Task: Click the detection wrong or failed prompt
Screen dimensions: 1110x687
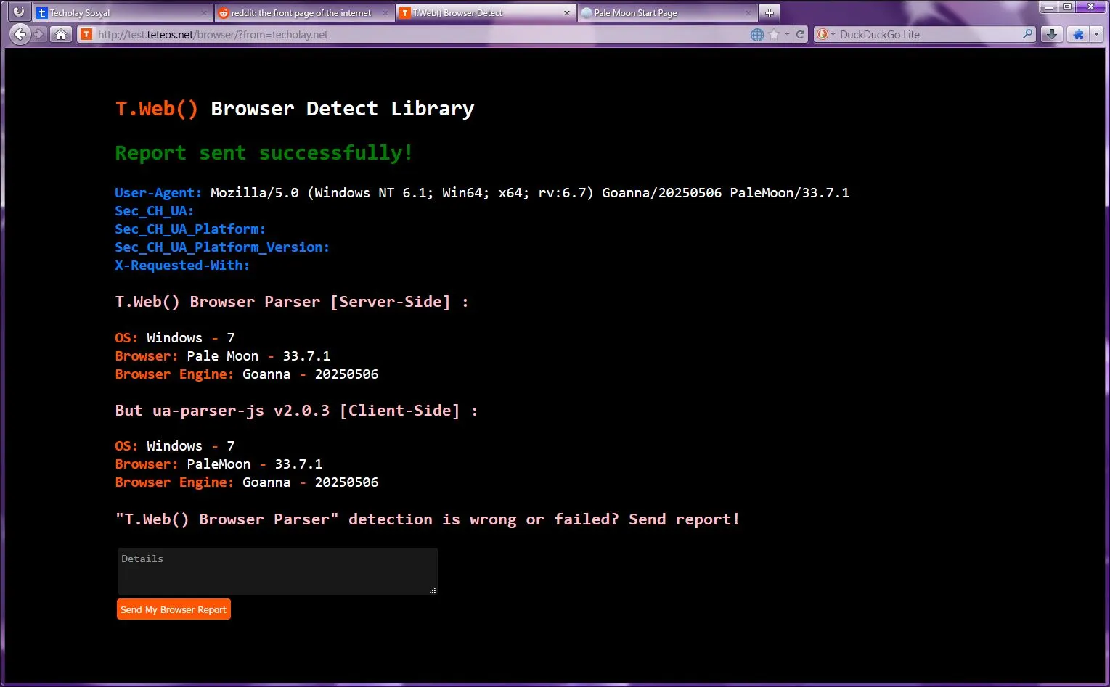Action: [428, 519]
